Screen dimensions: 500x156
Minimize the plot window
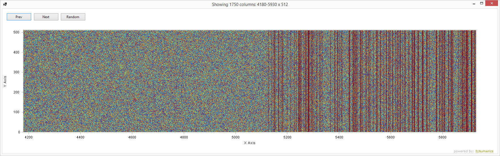point(474,4)
